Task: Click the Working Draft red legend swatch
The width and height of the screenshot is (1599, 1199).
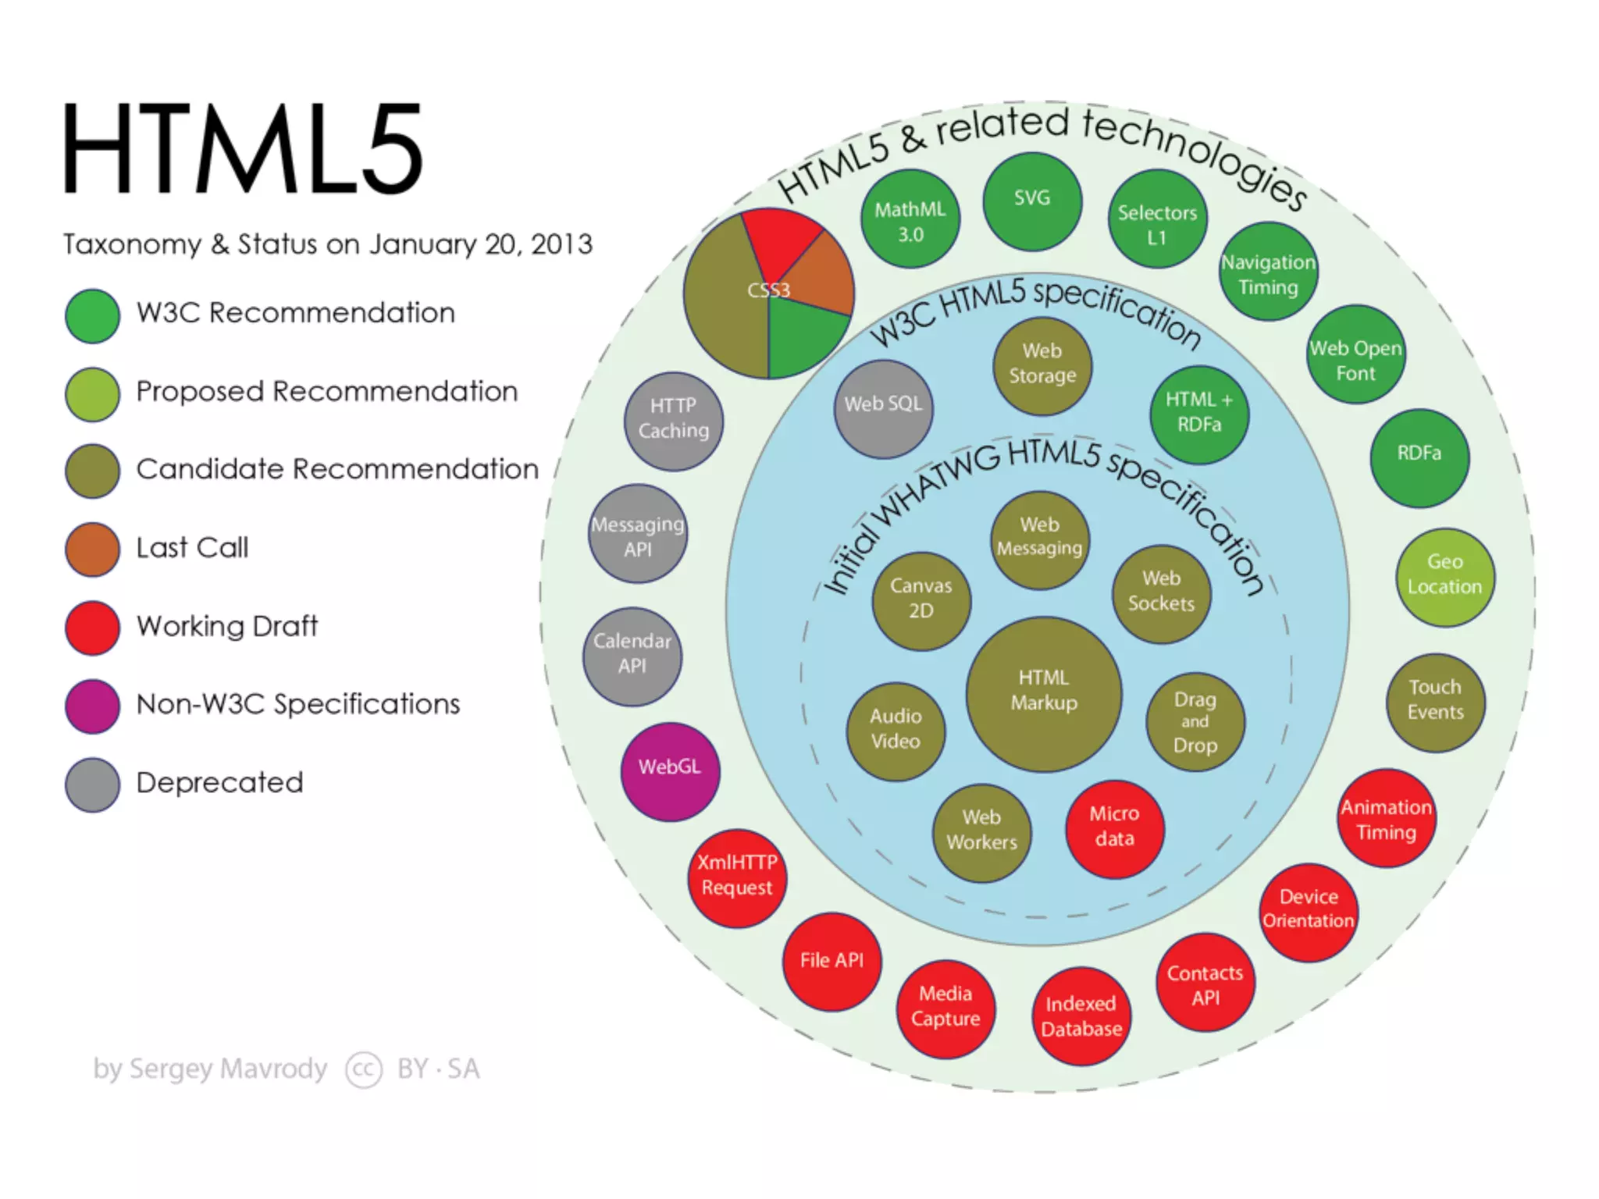Action: 92,628
